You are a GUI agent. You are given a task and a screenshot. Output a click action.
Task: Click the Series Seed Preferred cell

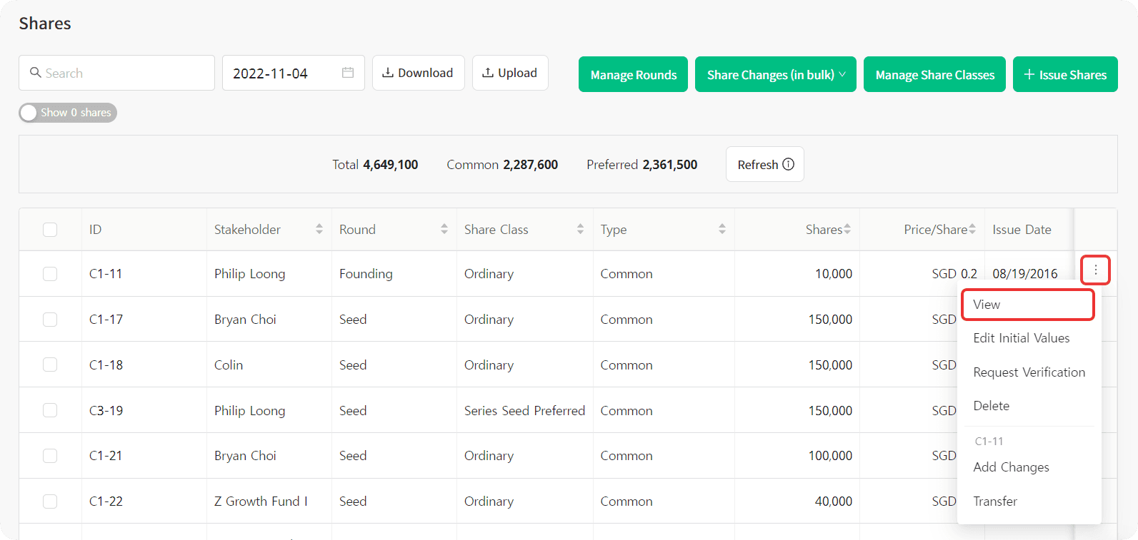pyautogui.click(x=524, y=411)
